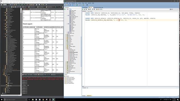
Task: Select USERS_SEQ in Sequences list
Action: pos(71,61)
